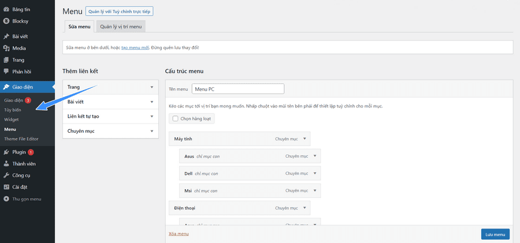Image resolution: width=520 pixels, height=243 pixels.
Task: Click the Lưu menu button
Action: point(495,234)
